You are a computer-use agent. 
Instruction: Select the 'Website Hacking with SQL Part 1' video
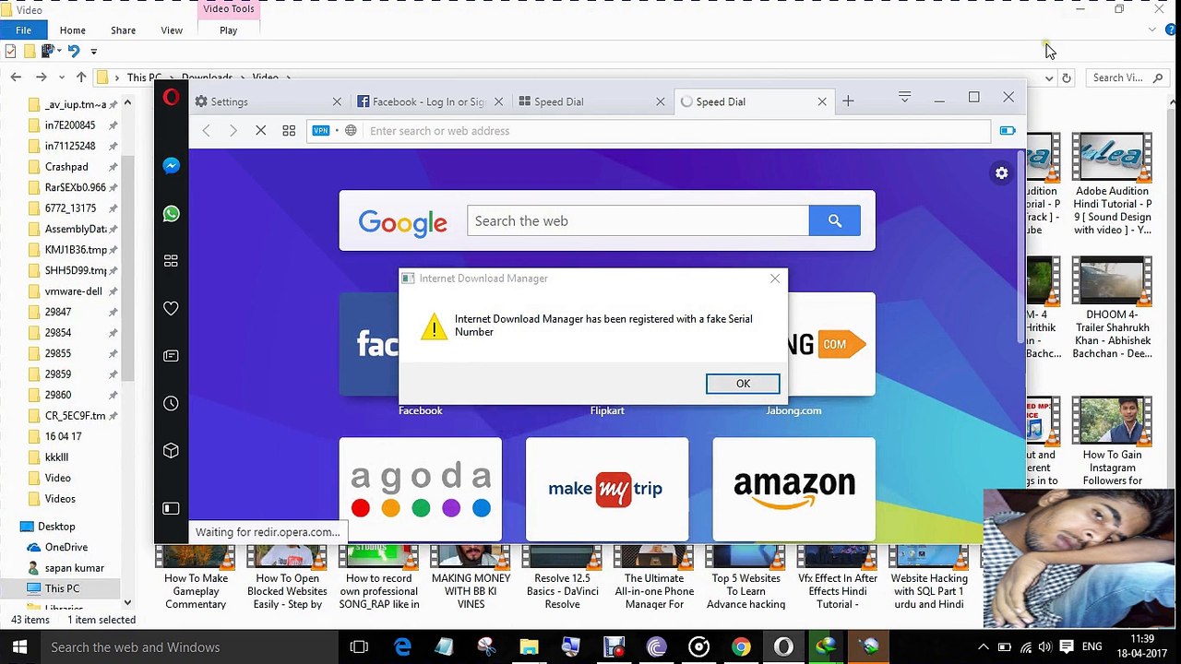pyautogui.click(x=928, y=578)
